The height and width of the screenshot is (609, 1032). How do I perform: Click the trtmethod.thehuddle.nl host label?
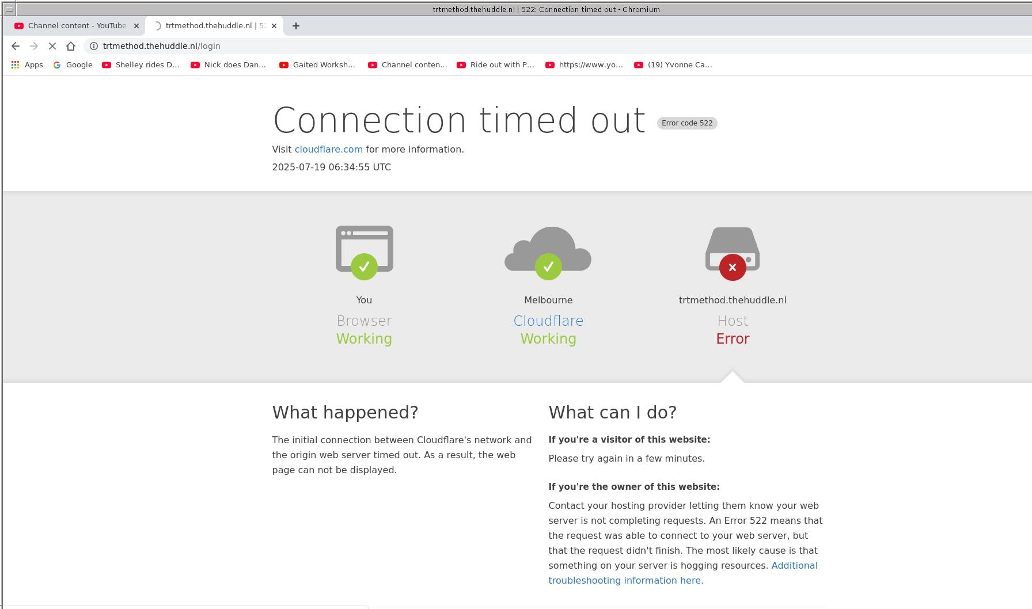733,300
